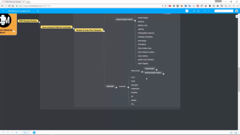Select the Forro topic
The height and width of the screenshot is (135, 240).
point(133,77)
